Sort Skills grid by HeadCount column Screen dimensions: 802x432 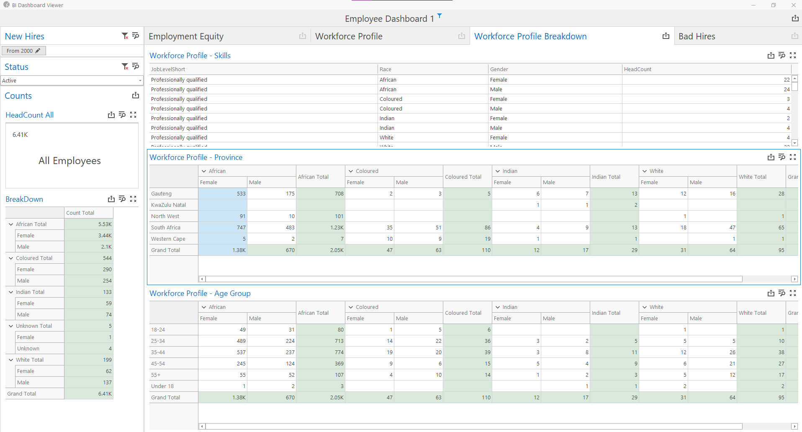point(706,69)
